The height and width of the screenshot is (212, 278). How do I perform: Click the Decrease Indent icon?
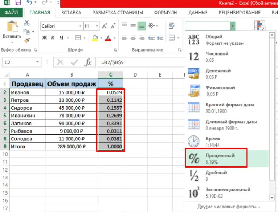[151, 38]
